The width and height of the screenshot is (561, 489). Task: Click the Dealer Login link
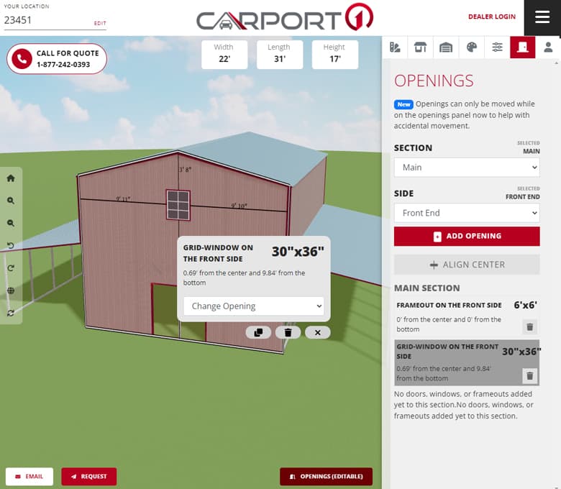pyautogui.click(x=491, y=17)
